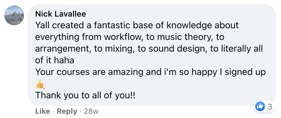Screen dimensions: 281x118
Task: Like Nick Lavallee's comment
Action: 43,111
